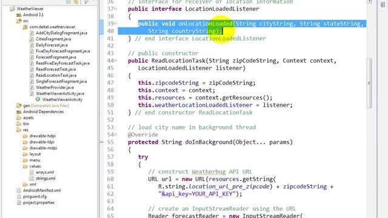The height and width of the screenshot is (218, 388).
Task: Click the xml folder icon
Action: pyautogui.click(x=25, y=184)
